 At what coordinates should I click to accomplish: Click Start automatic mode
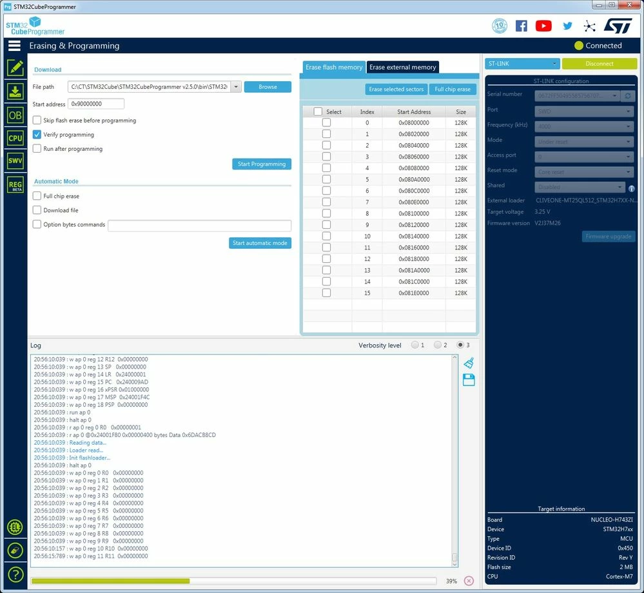tap(260, 243)
